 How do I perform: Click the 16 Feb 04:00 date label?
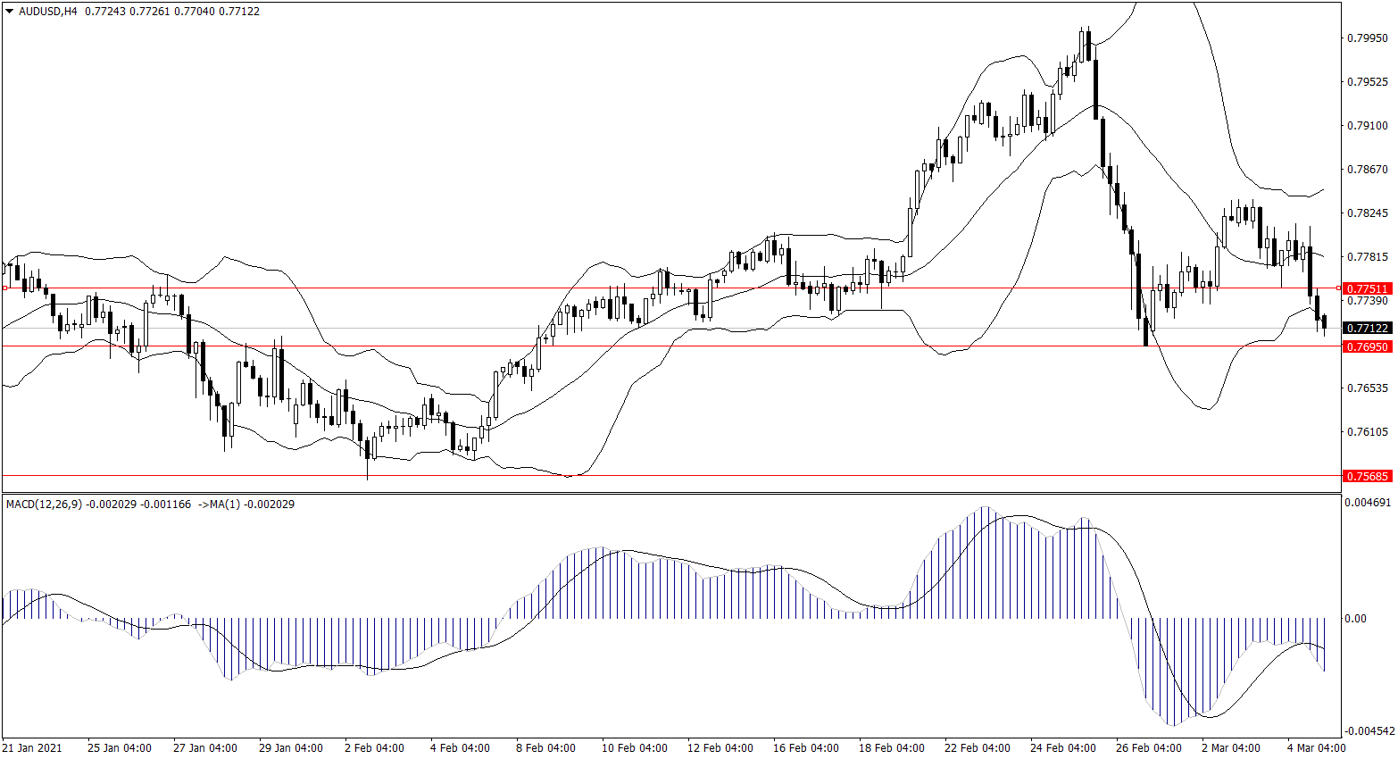tap(805, 747)
